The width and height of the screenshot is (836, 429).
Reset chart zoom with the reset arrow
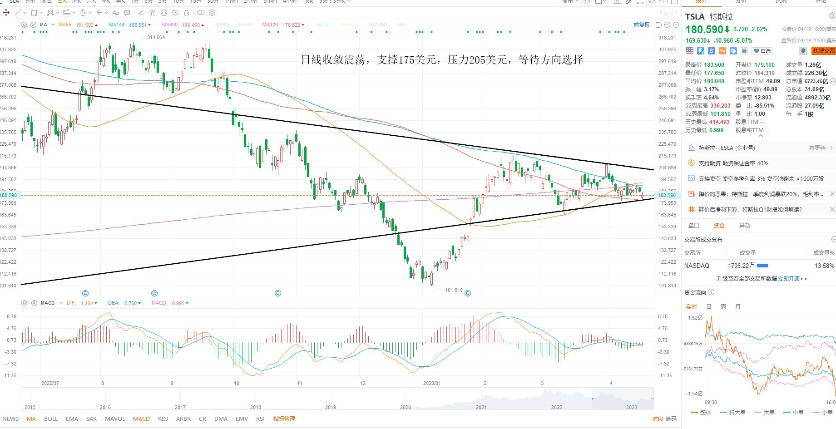point(659,25)
